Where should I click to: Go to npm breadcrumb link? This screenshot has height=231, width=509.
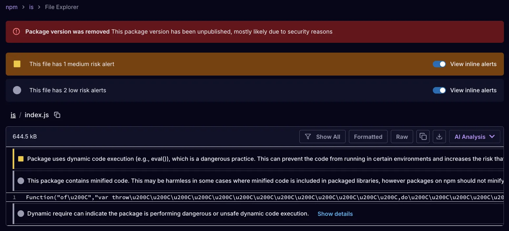[x=11, y=7]
